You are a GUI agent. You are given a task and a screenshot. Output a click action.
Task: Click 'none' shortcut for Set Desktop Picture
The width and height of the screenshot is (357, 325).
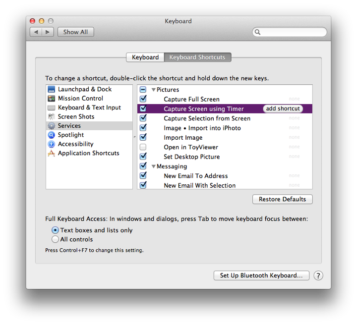tap(294, 157)
